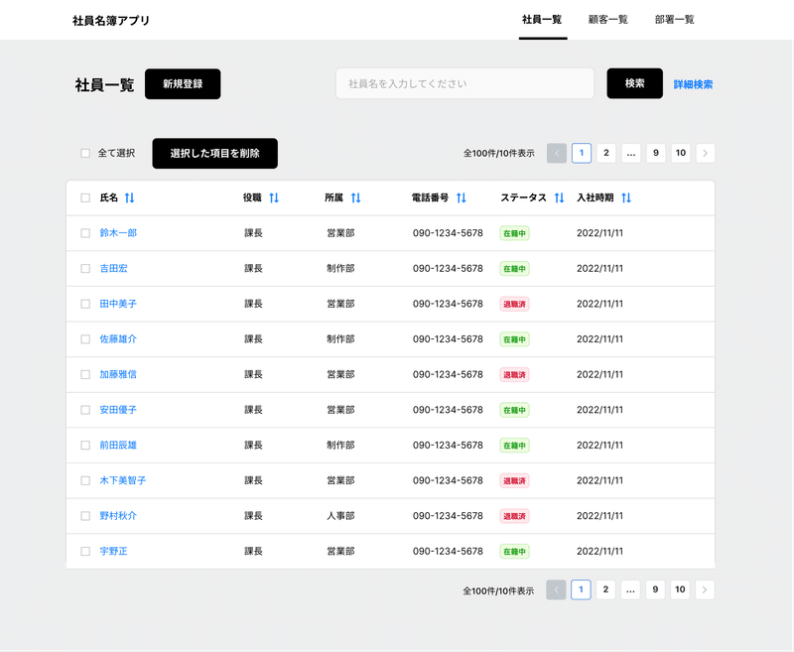This screenshot has width=794, height=652.
Task: Open employee 加藤雅信 details link
Action: (x=118, y=374)
